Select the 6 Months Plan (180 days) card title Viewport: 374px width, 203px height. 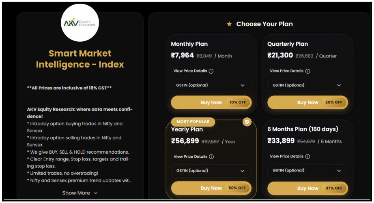(x=303, y=129)
